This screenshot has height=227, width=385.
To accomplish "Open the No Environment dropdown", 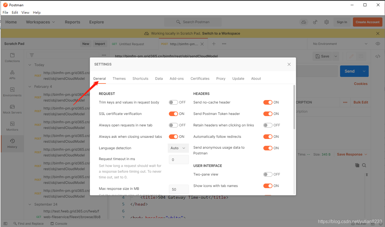I will click(340, 44).
